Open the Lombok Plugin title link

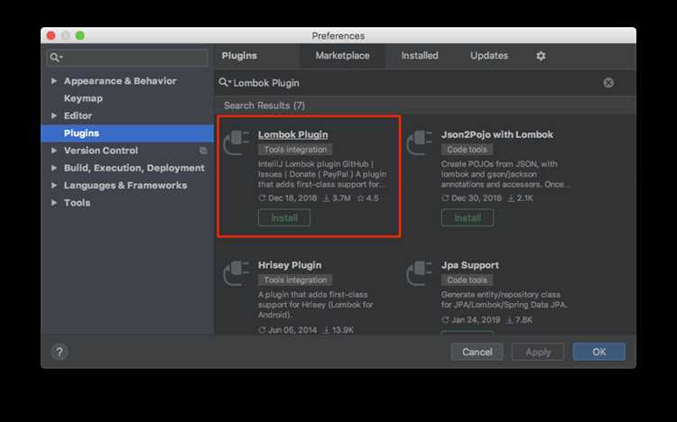pos(292,134)
